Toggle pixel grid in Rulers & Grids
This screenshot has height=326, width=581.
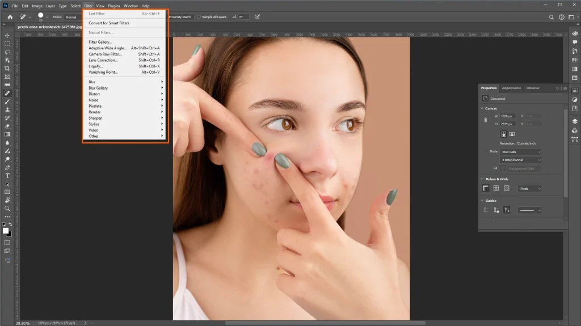point(507,188)
